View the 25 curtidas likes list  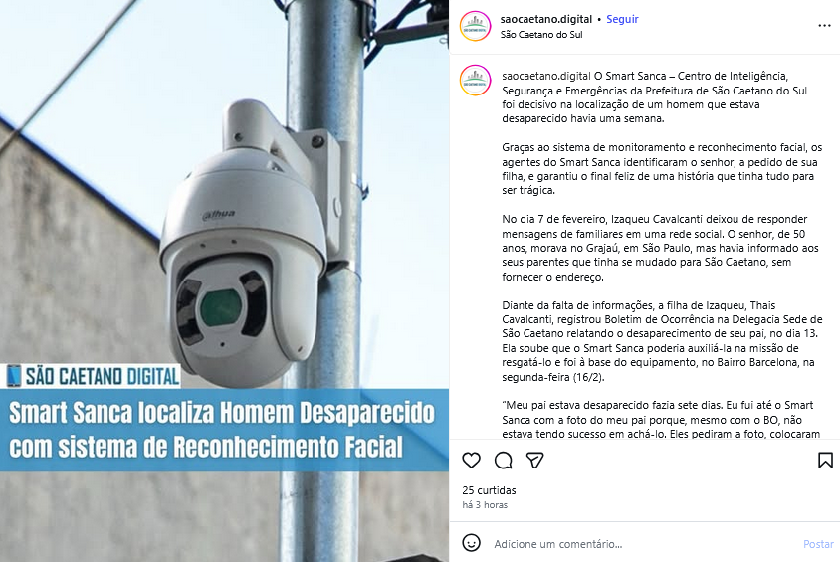pos(489,490)
